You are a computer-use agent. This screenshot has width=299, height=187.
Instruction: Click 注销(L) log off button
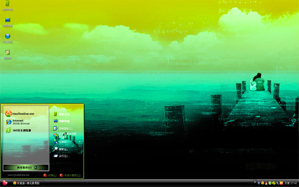50,175
